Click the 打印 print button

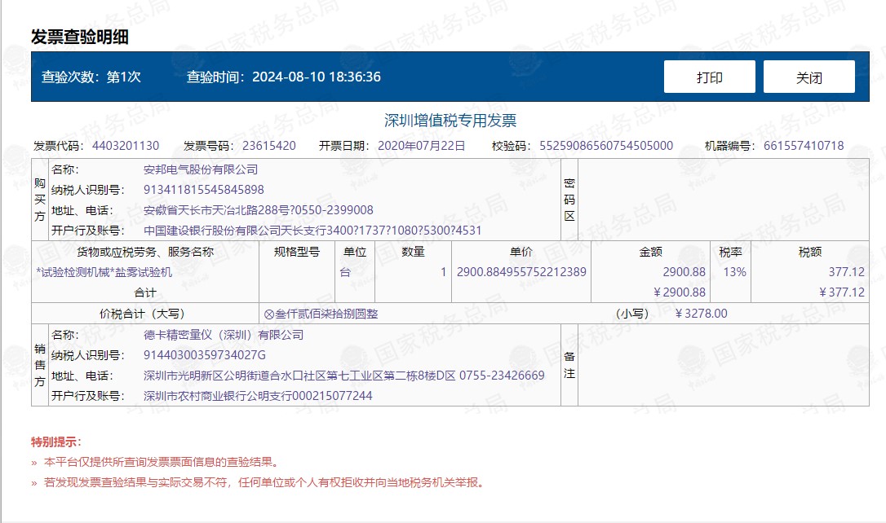[709, 77]
